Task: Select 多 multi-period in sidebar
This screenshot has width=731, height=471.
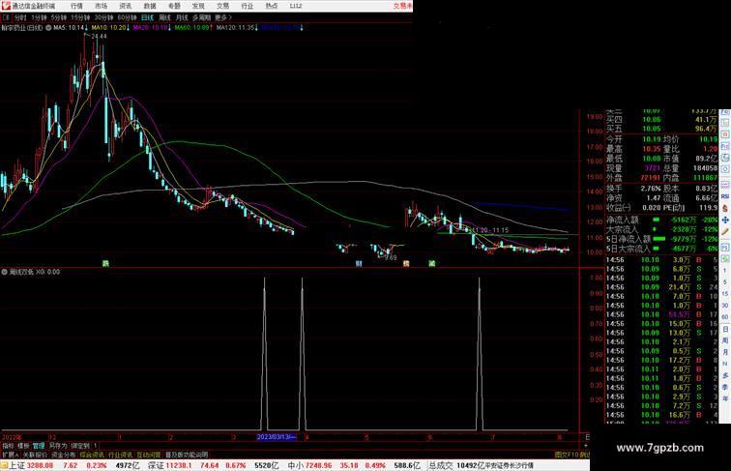Action: 725,375
